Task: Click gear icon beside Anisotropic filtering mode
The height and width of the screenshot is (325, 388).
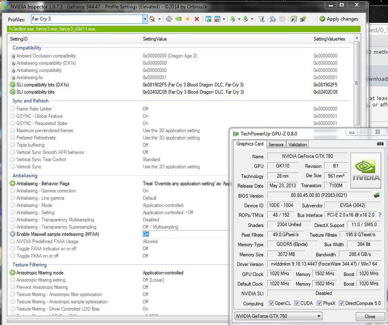Action: 13,272
